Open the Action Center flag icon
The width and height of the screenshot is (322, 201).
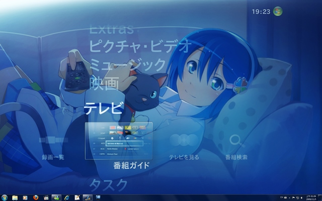(293, 197)
